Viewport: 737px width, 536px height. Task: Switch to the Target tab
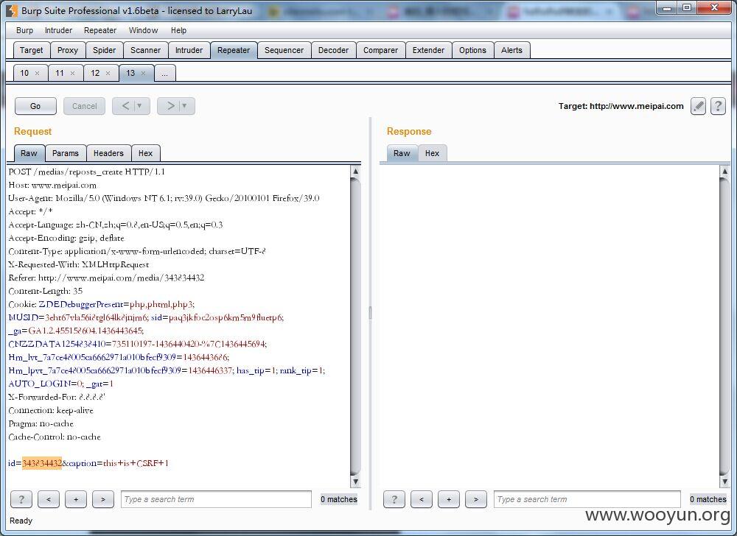[32, 50]
